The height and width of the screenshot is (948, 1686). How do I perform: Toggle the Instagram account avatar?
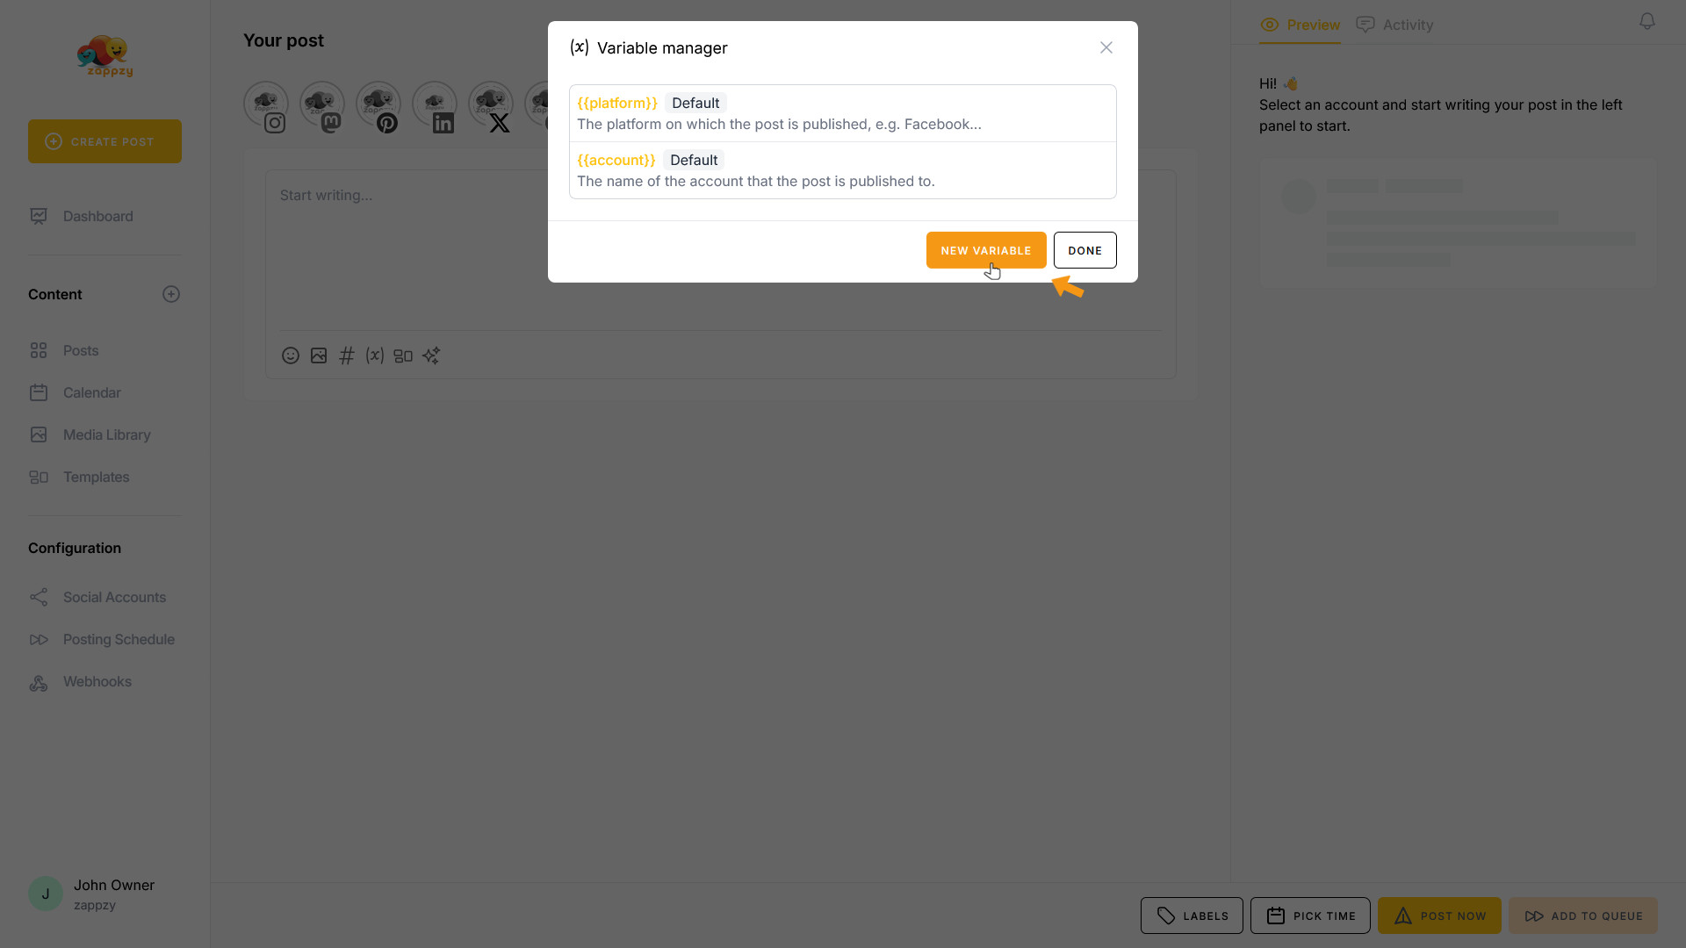pos(266,105)
